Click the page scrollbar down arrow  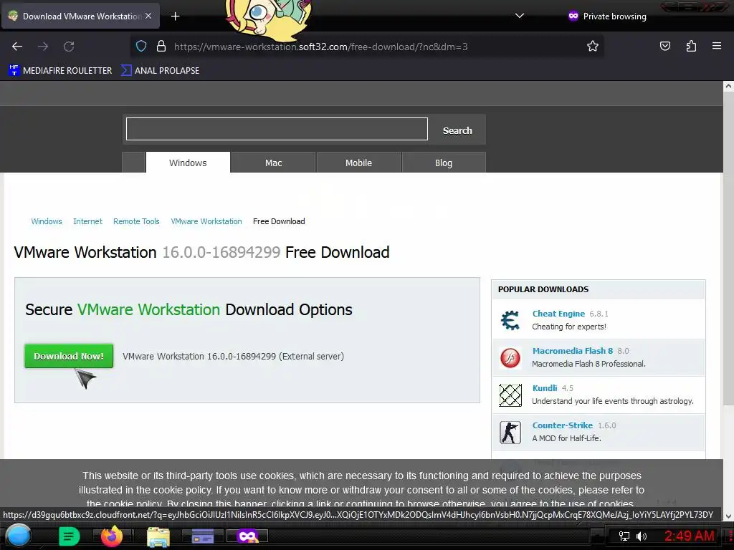(x=728, y=516)
